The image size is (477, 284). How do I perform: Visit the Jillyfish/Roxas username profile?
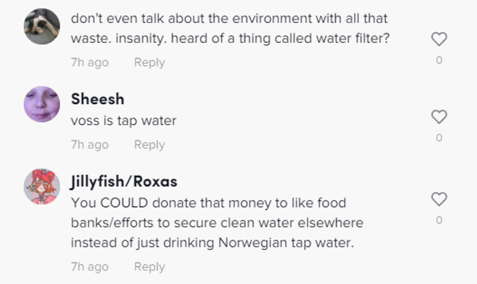[124, 181]
